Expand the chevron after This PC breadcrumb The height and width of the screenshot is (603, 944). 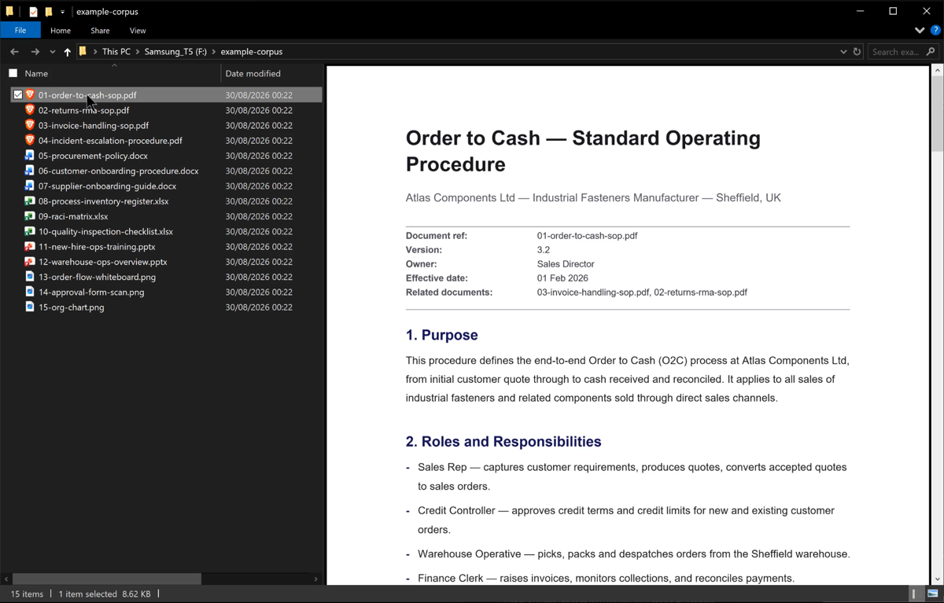coord(138,52)
